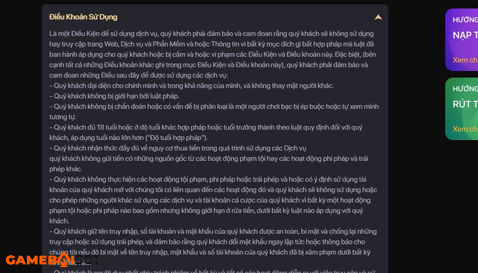Collapse Điều Khoản Sử Dụng with the up chevron
Viewport: 478px width, 273px height.
tap(378, 17)
